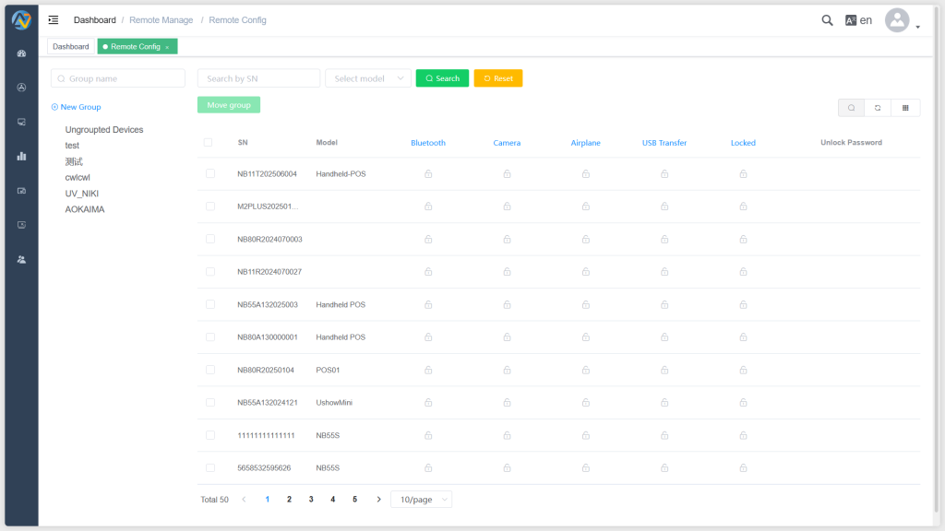Image resolution: width=945 pixels, height=531 pixels.
Task: Click Bluetooth lock icon for 5658532595626
Action: (x=428, y=467)
